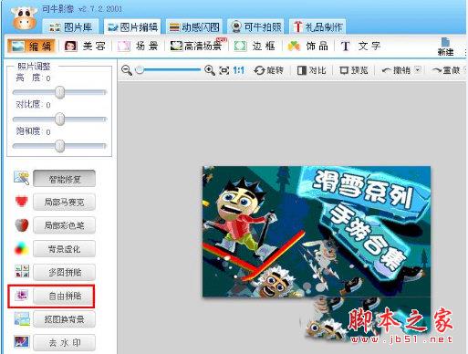
Task: Select the 场景 toolbar section
Action: click(138, 47)
